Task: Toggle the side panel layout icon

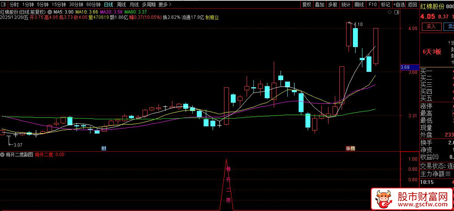Action: pos(396,12)
